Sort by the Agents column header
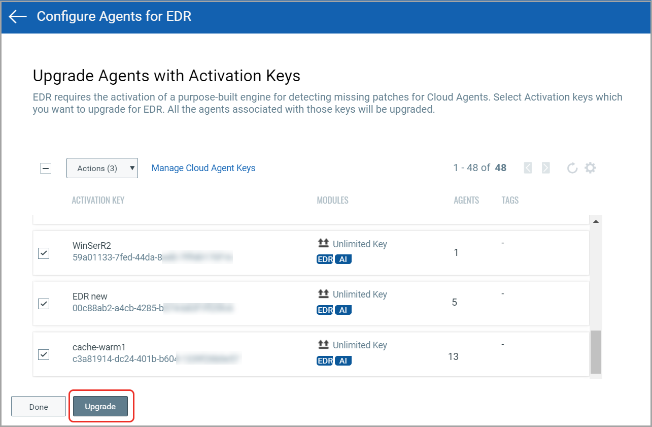This screenshot has height=427, width=652. [466, 200]
